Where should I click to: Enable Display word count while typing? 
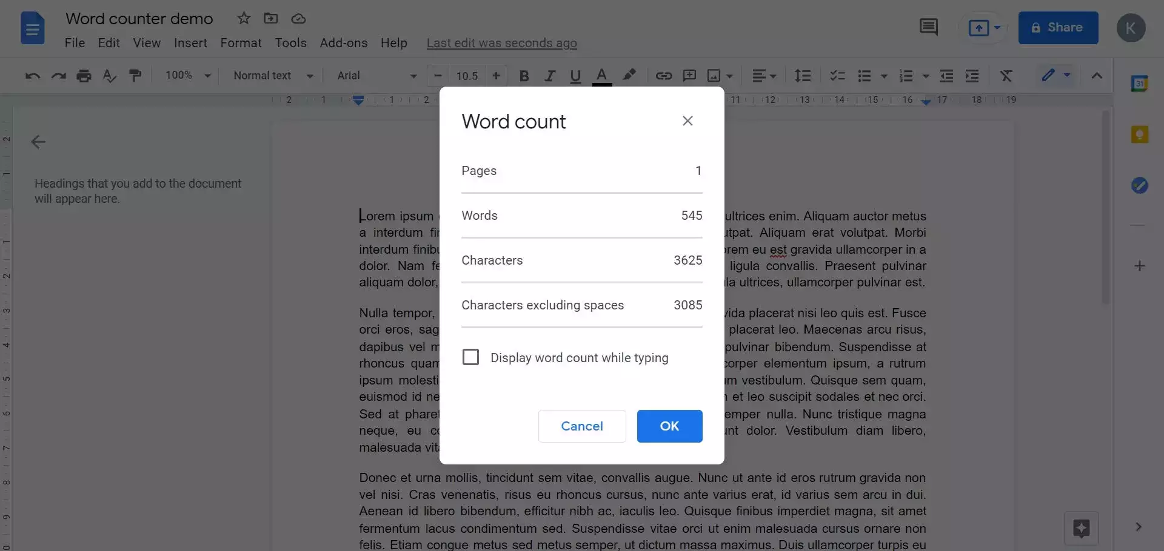470,357
